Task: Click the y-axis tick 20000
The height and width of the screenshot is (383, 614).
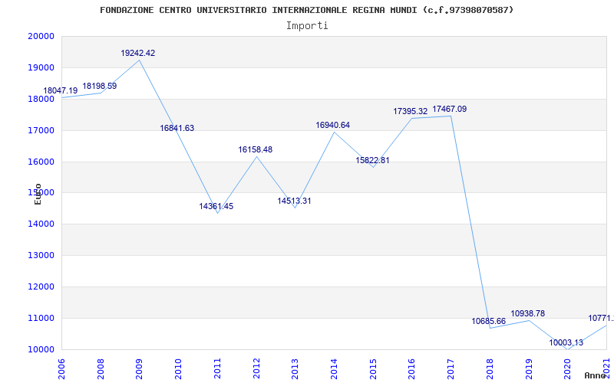Action: [41, 36]
